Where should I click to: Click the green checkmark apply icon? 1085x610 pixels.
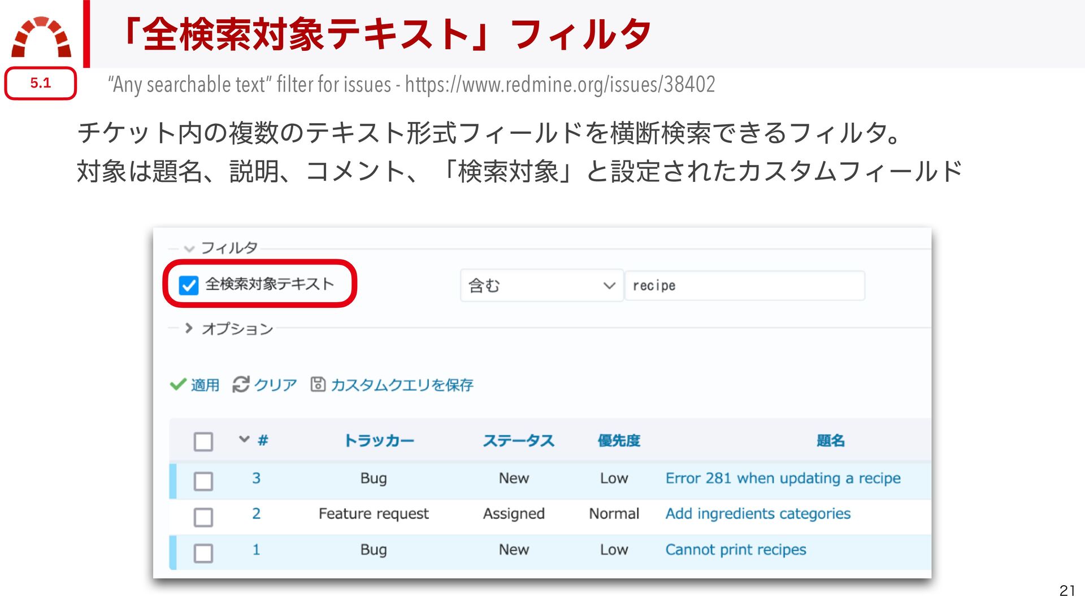tap(177, 385)
